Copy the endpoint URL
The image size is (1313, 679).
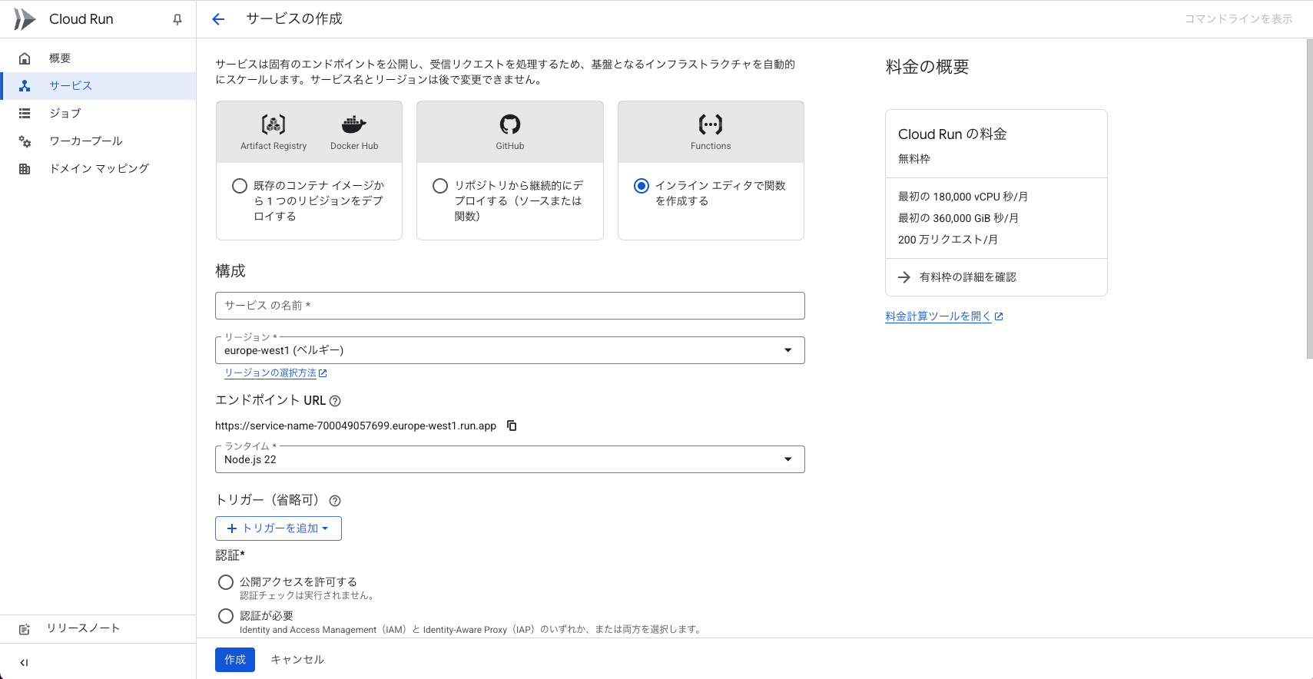512,426
